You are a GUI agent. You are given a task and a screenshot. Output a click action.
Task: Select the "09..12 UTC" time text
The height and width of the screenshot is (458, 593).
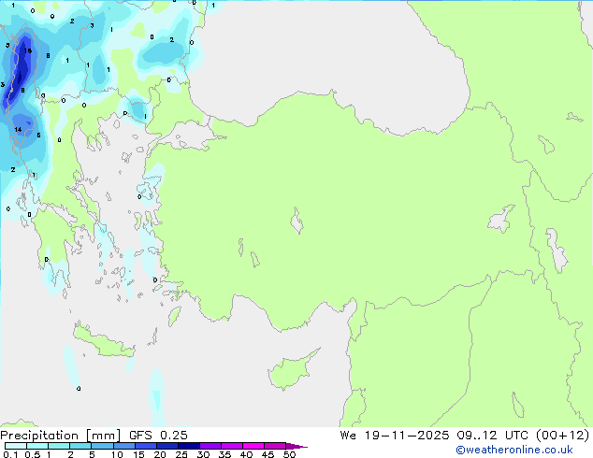(492, 436)
